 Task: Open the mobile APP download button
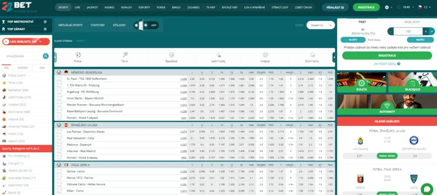pos(146,25)
